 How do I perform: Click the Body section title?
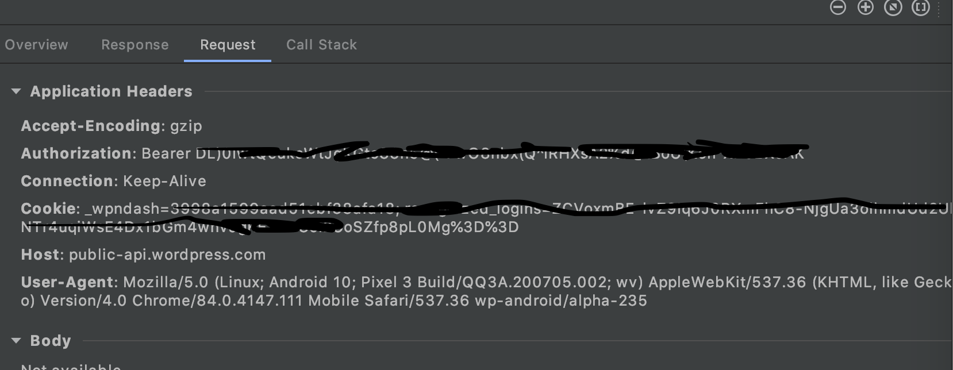click(x=49, y=340)
